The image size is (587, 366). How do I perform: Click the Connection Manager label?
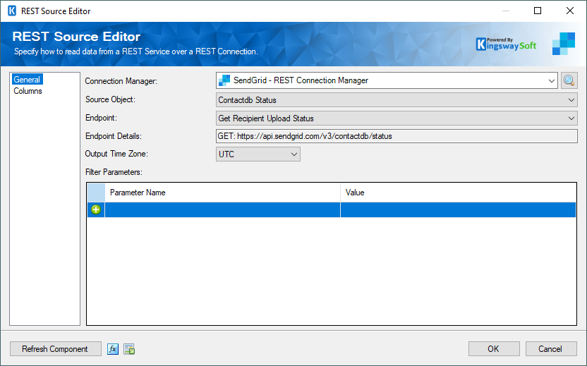[121, 81]
